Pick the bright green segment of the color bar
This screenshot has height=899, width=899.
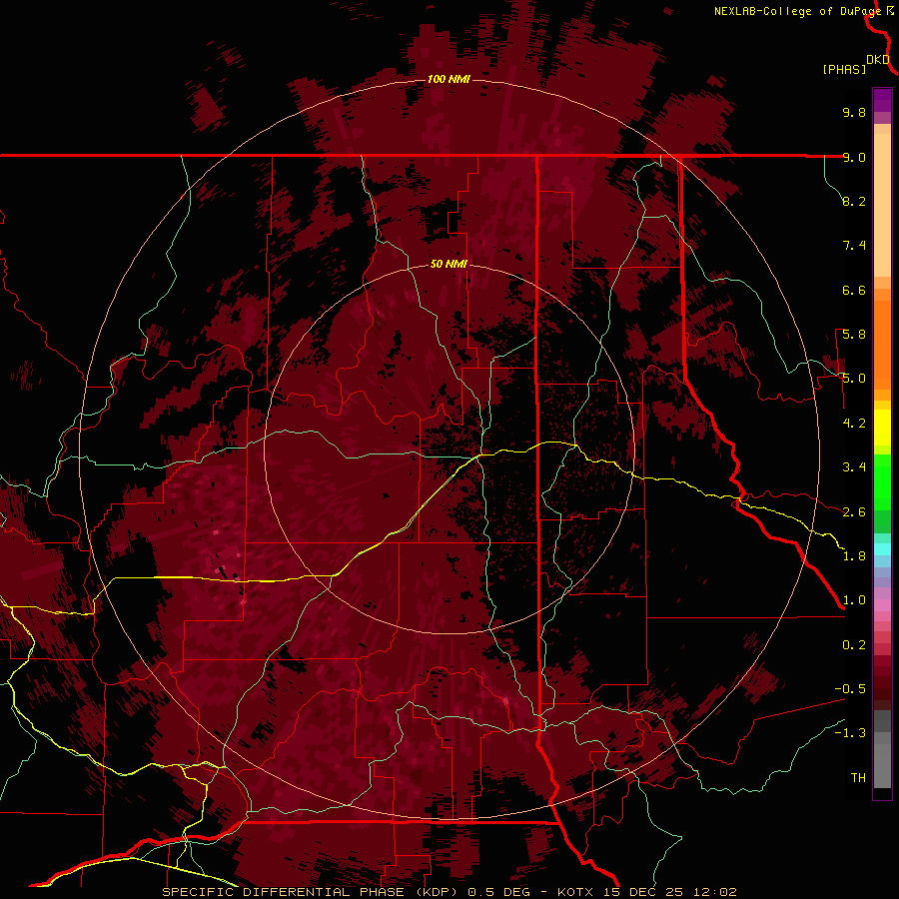pos(882,481)
